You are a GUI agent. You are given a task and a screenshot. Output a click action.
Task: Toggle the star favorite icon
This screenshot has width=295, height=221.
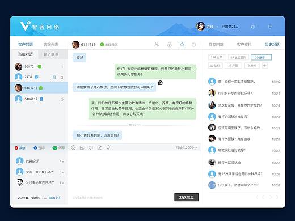pyautogui.click(x=182, y=45)
